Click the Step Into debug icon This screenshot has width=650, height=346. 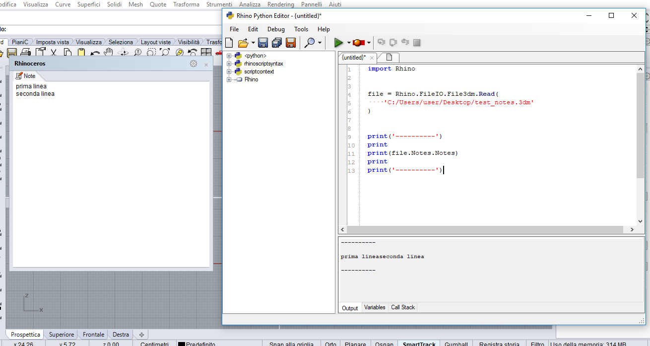382,43
